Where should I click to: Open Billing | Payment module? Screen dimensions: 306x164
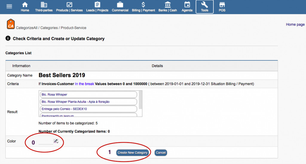tap(143, 7)
